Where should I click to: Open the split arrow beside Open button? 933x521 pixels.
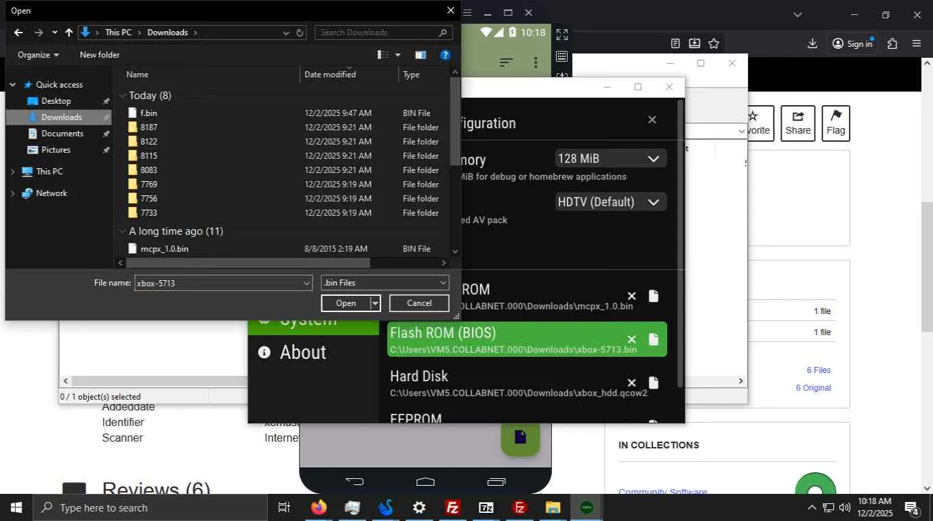coord(375,303)
